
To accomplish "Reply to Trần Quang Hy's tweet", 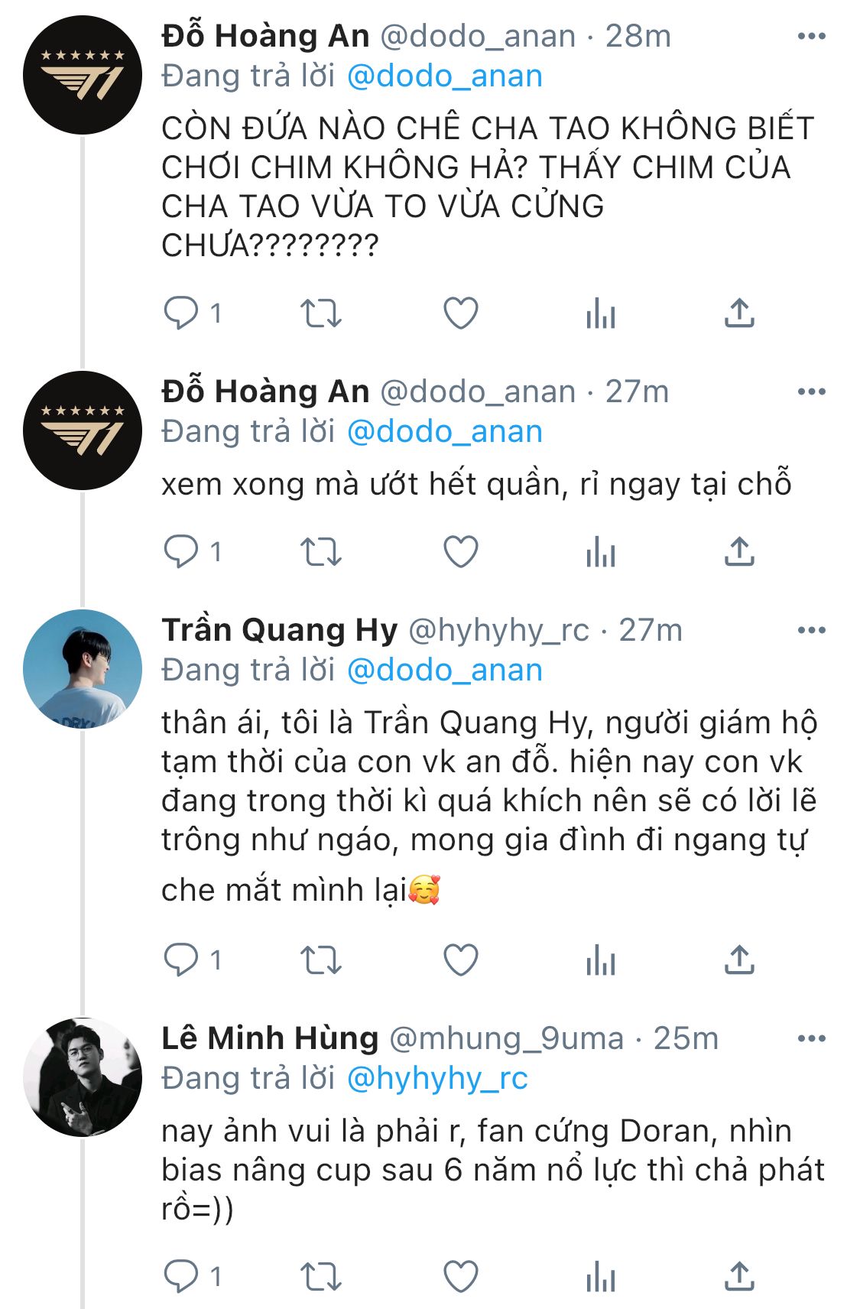I will pyautogui.click(x=181, y=960).
